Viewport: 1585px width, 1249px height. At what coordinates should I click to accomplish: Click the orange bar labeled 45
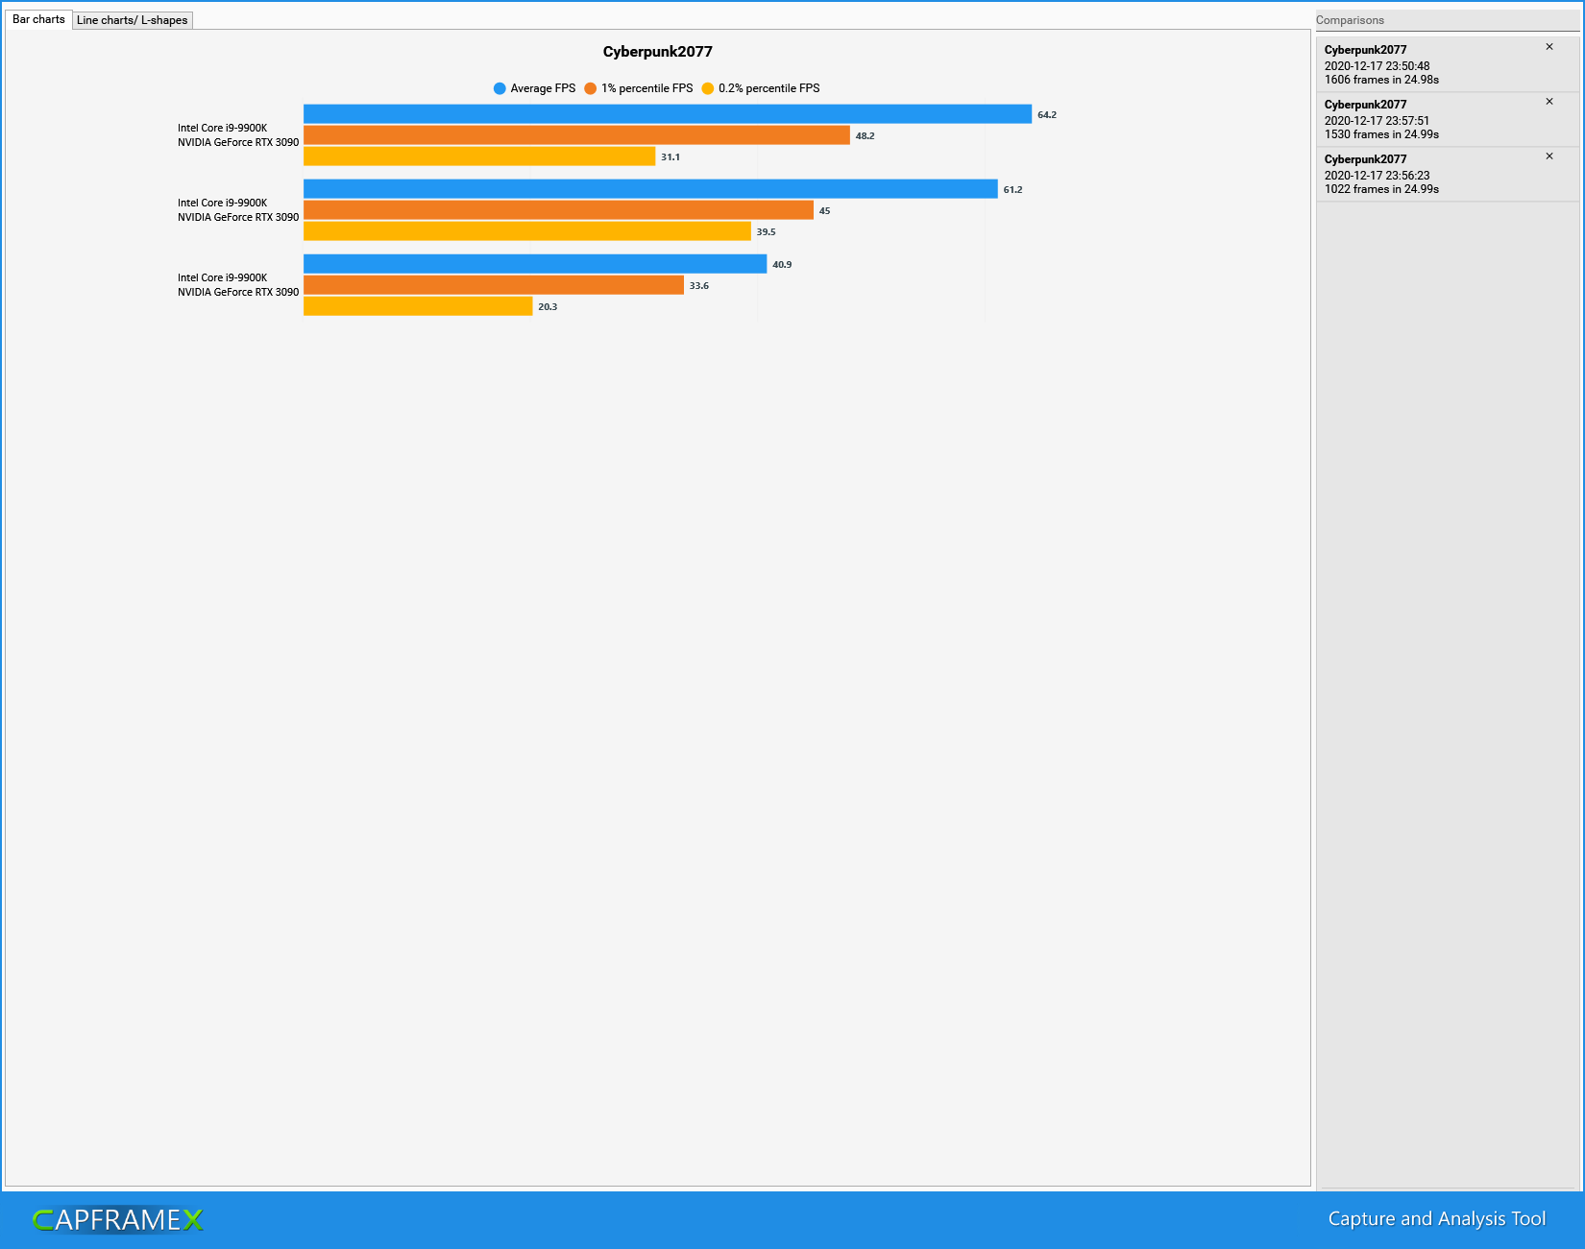[x=558, y=210]
